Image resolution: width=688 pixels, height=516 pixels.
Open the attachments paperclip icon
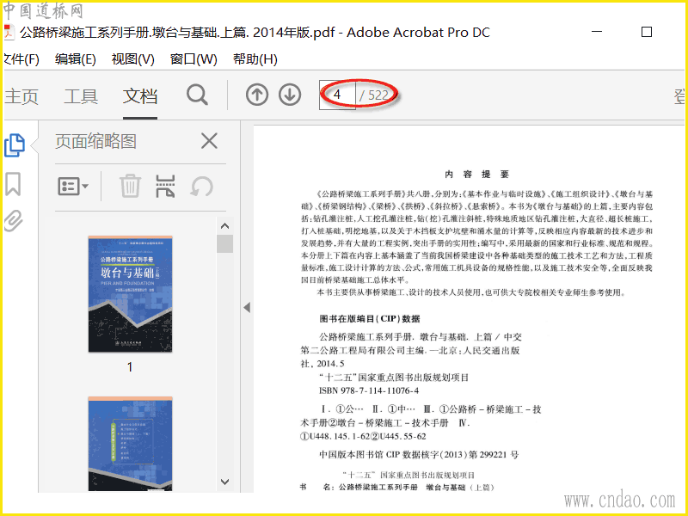tap(13, 220)
